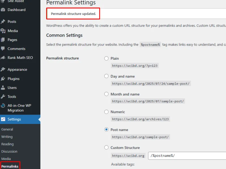This screenshot has width=226, height=169.
Task: Go to the Posts menu
Action: coord(12,22)
